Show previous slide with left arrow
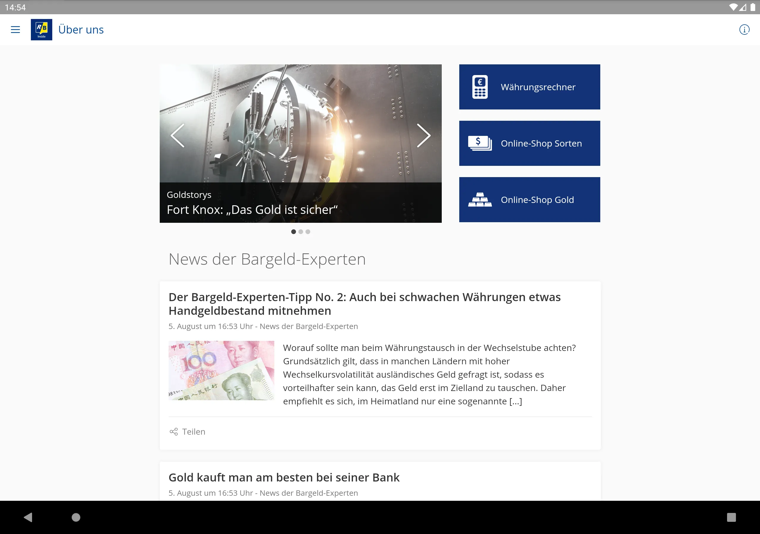760x534 pixels. [178, 136]
